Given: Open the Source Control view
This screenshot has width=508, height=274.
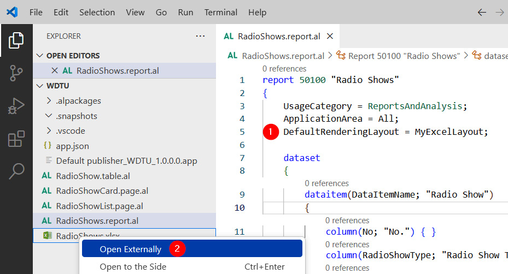Looking at the screenshot, I should 16,73.
